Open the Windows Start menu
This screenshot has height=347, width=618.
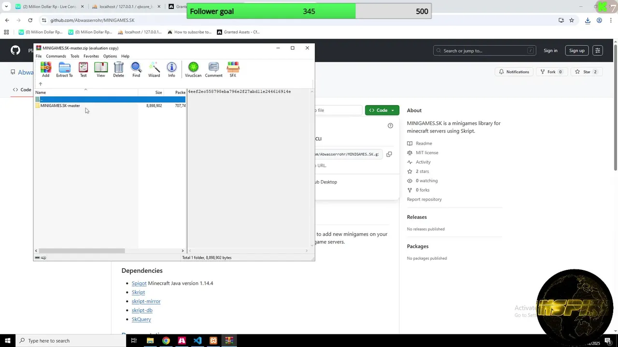coord(8,341)
